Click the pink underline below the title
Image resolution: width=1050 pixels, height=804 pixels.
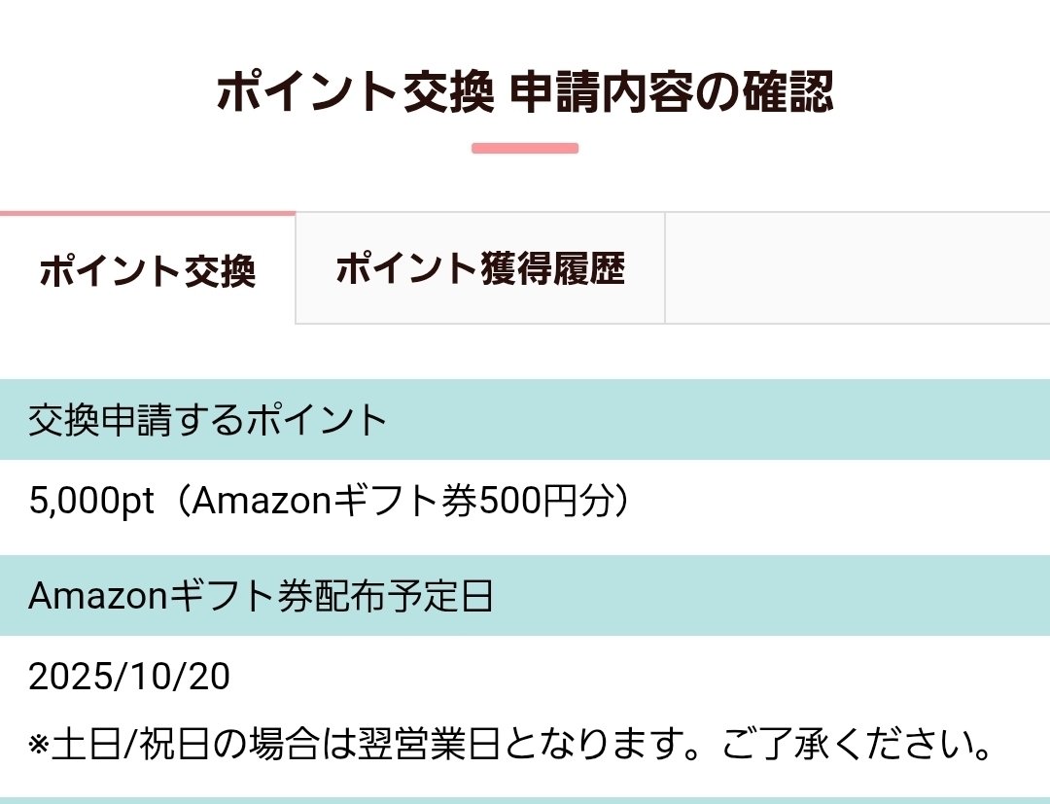[x=525, y=147]
